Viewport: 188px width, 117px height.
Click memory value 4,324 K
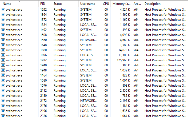[x=125, y=10]
